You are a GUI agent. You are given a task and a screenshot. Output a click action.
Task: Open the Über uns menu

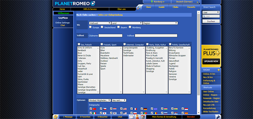121,9
